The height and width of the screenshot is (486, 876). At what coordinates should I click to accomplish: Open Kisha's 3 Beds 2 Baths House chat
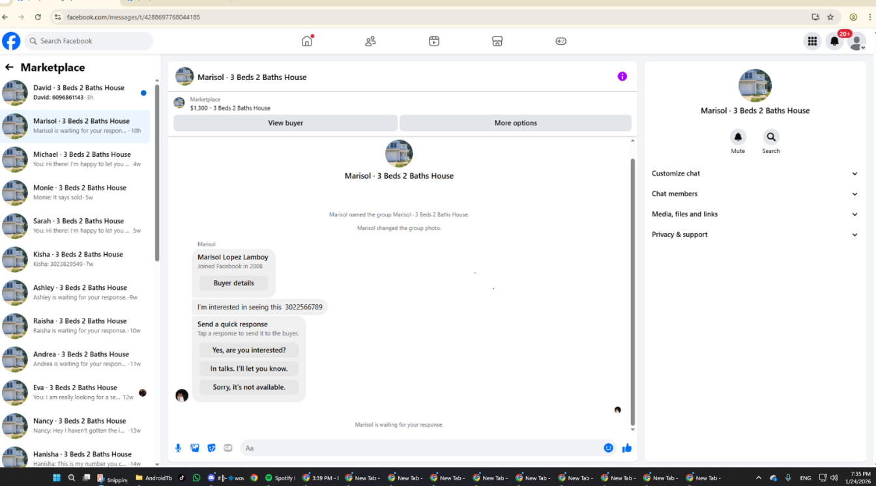coord(76,259)
